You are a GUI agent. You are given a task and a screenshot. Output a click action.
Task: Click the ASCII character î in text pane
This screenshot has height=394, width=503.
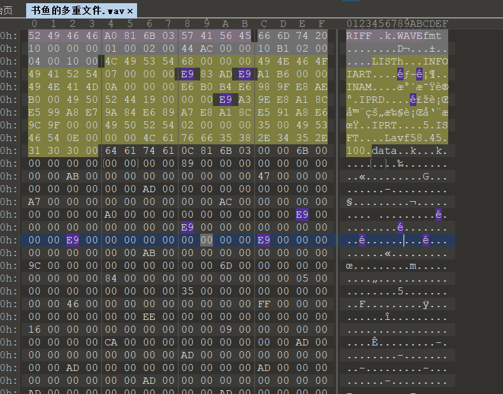coord(388,317)
